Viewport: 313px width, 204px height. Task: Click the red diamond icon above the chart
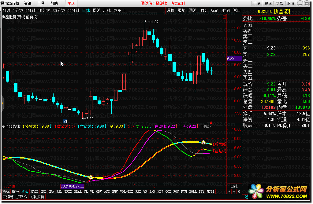coord(220,17)
